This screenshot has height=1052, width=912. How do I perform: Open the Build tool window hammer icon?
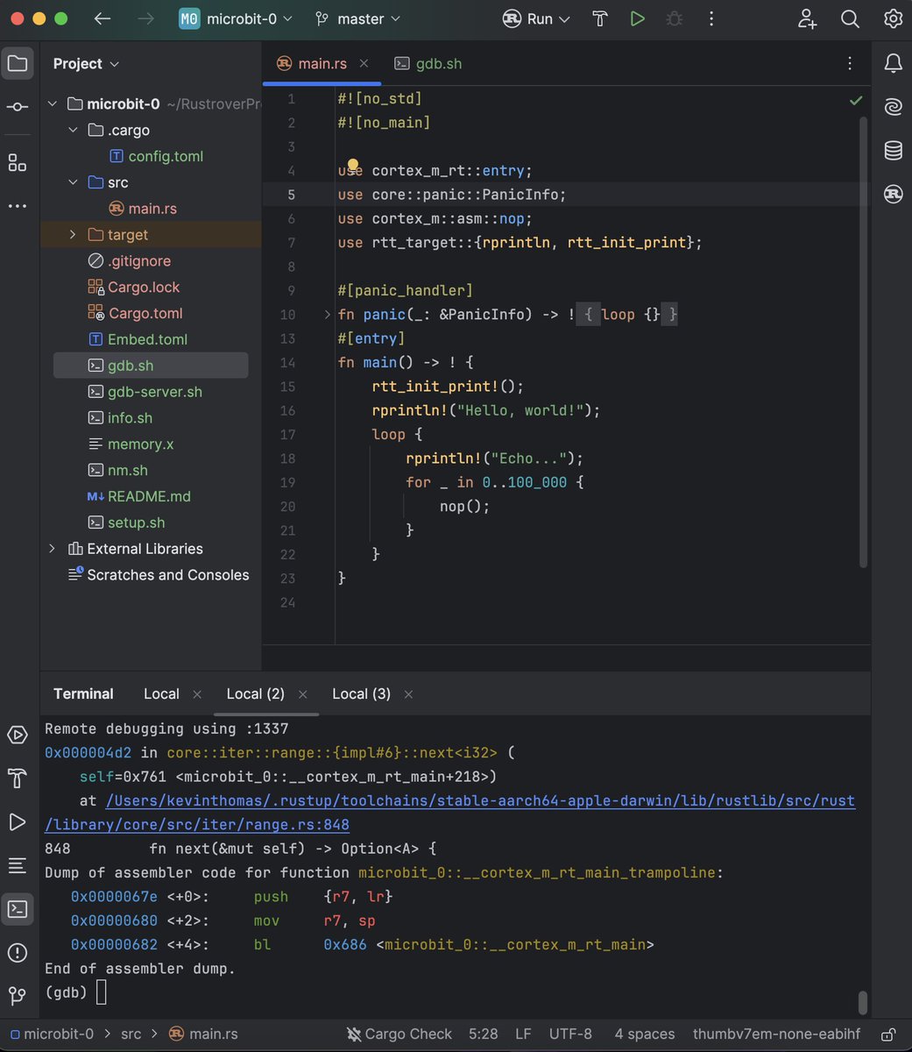tap(17, 778)
